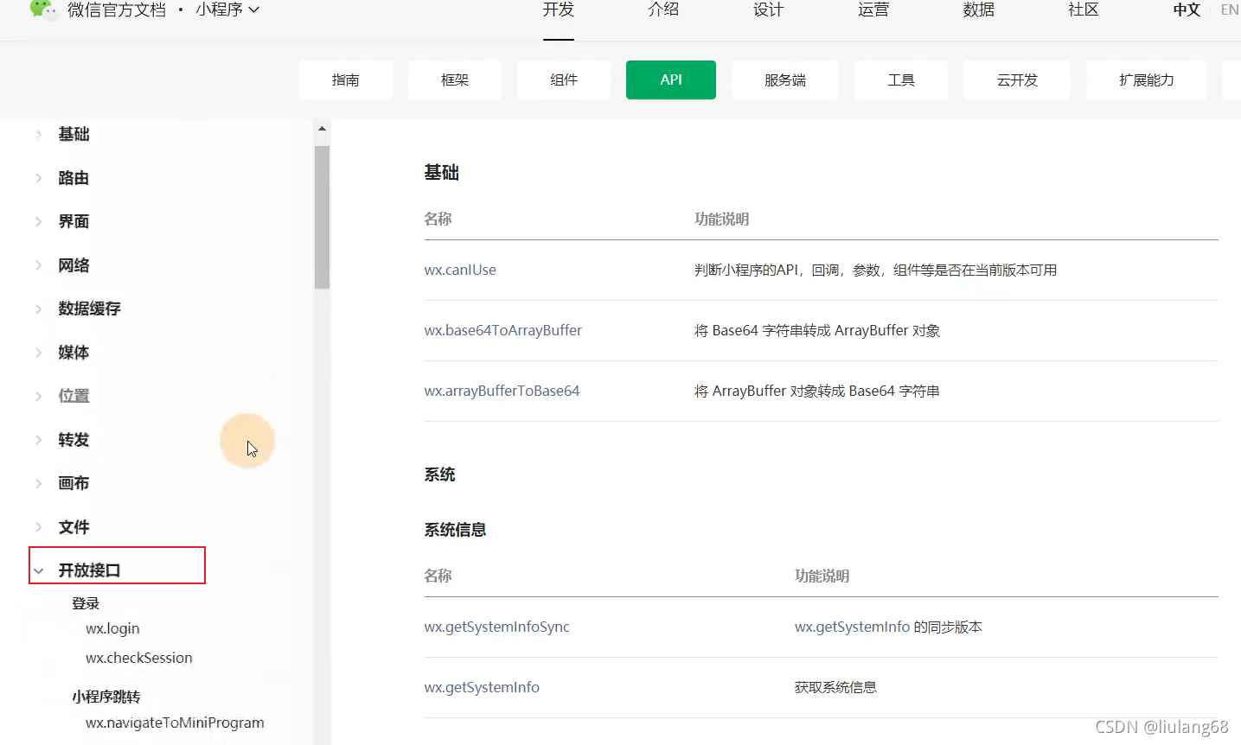This screenshot has width=1241, height=745.
Task: Open the wx.base64ToArrayBuffer API link
Action: [503, 330]
